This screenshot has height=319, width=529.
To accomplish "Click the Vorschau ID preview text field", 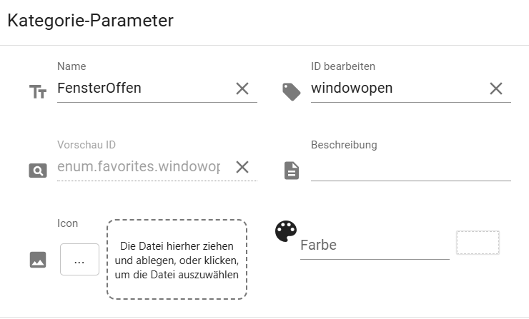I will point(139,167).
